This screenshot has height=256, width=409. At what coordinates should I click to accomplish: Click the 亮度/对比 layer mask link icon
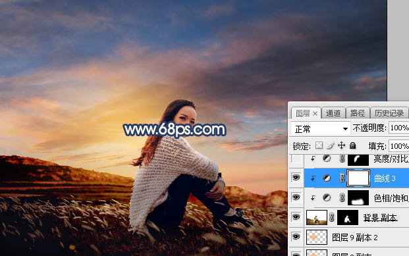pyautogui.click(x=342, y=158)
